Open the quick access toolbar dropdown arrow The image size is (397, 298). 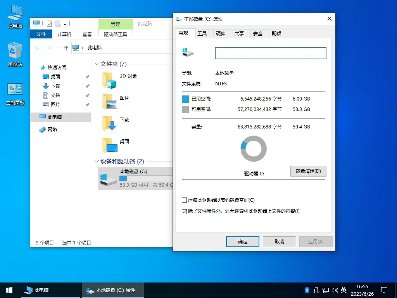coord(65,23)
